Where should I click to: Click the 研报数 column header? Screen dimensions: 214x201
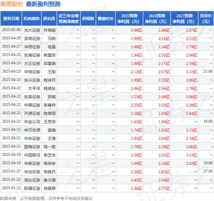[x=88, y=19]
